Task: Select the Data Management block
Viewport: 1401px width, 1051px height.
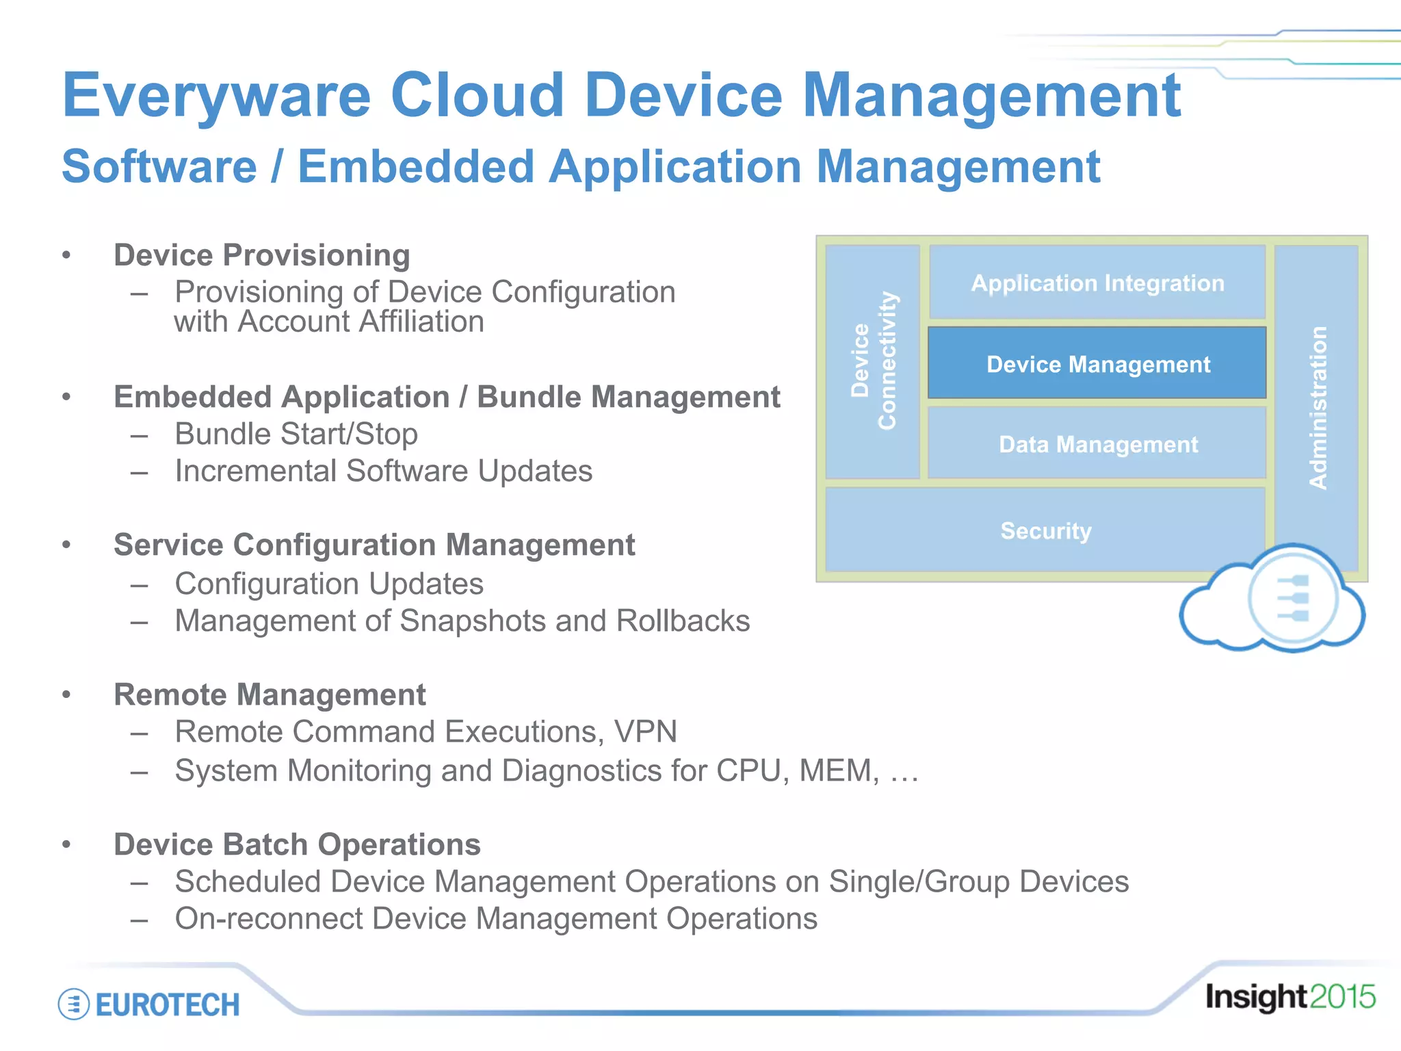Action: [x=1097, y=444]
